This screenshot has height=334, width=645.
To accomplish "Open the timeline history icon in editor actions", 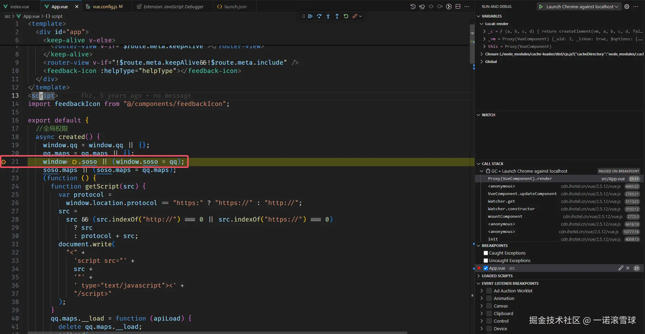I will pyautogui.click(x=413, y=7).
